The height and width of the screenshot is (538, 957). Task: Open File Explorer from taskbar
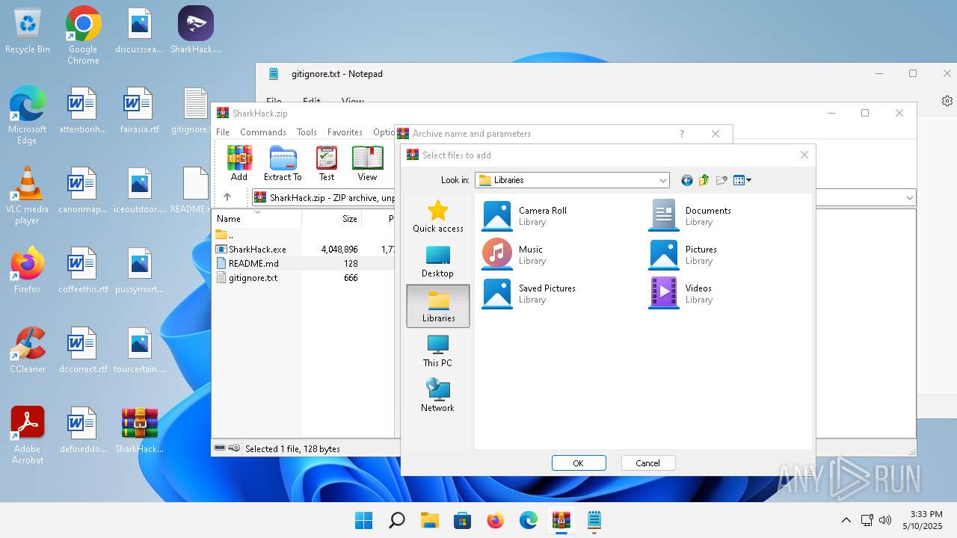[430, 520]
